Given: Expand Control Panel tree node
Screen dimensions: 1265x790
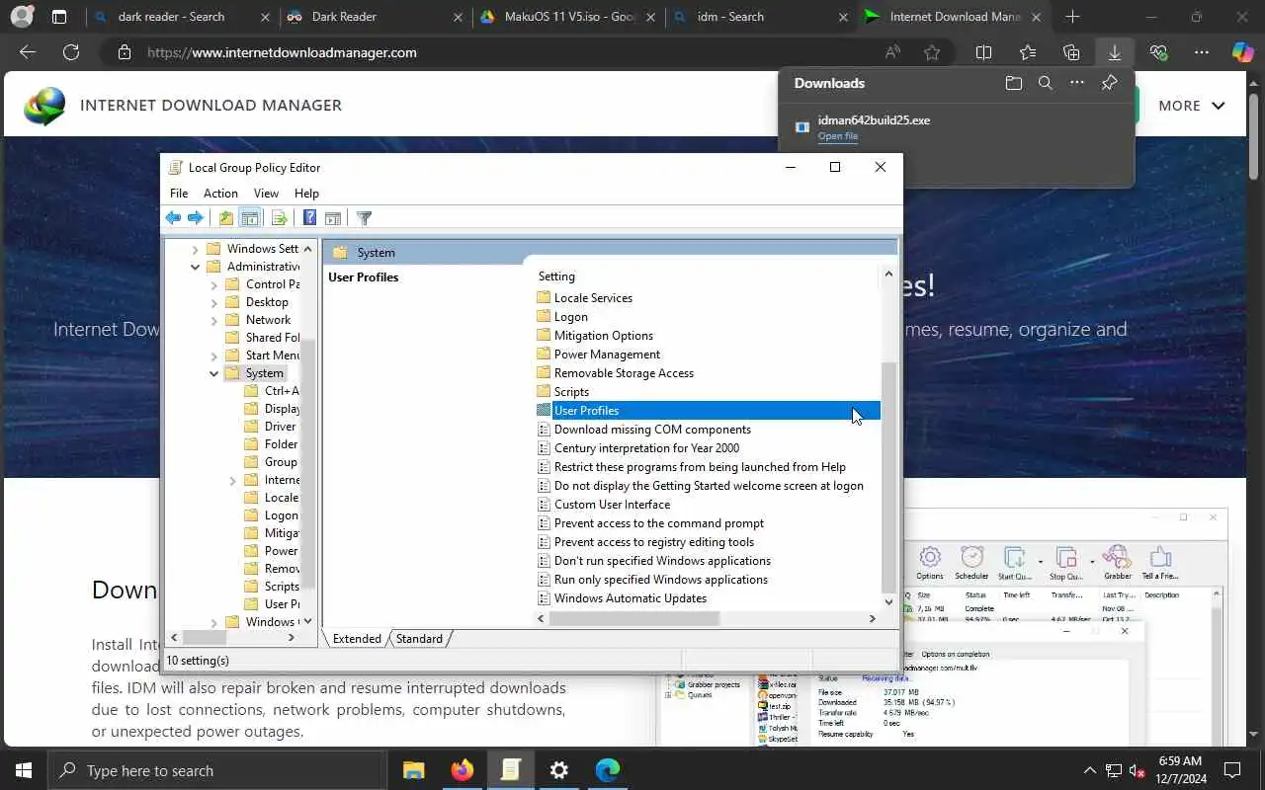Looking at the screenshot, I should click(x=214, y=284).
